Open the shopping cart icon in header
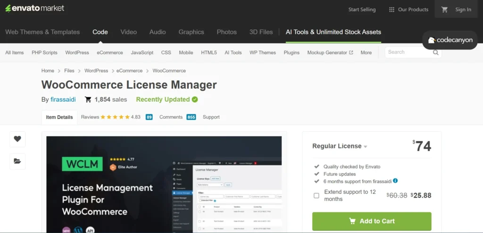 pos(444,9)
